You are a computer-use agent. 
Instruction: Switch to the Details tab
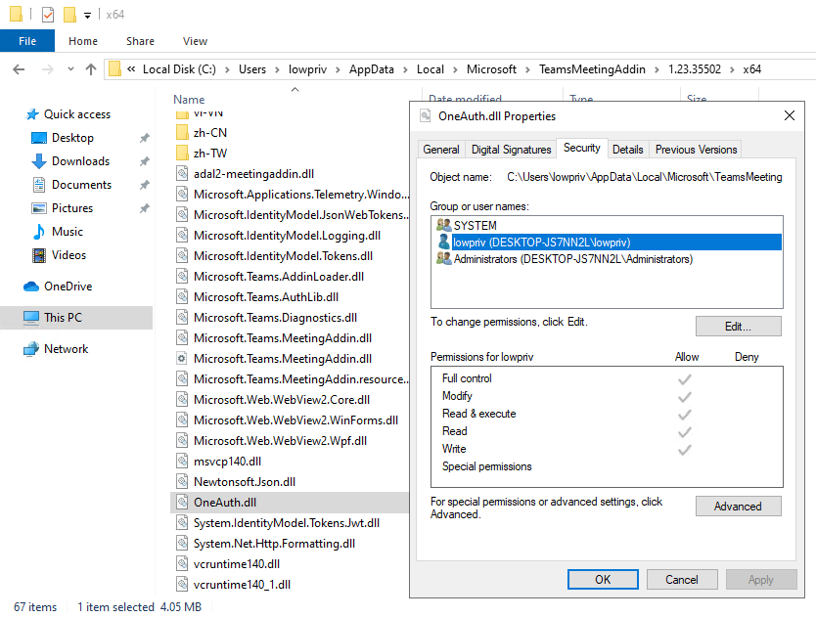(627, 150)
